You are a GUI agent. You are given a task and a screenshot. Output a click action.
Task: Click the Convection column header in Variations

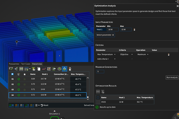click(x=61, y=74)
